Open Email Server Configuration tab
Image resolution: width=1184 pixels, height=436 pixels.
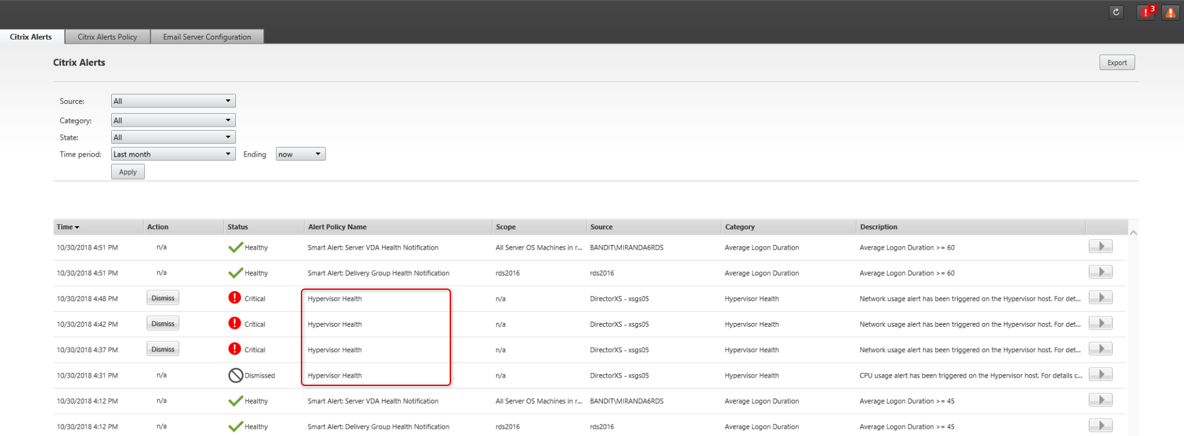point(207,37)
